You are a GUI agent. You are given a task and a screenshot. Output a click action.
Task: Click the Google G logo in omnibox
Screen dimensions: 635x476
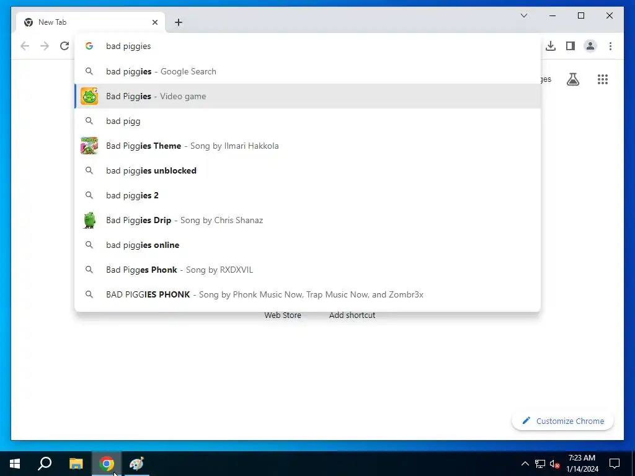coord(89,46)
